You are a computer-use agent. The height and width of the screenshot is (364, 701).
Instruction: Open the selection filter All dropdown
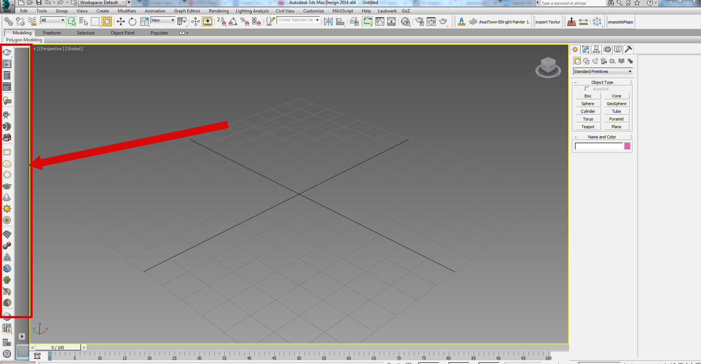pyautogui.click(x=53, y=20)
